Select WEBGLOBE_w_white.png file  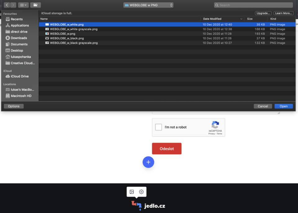(167, 24)
